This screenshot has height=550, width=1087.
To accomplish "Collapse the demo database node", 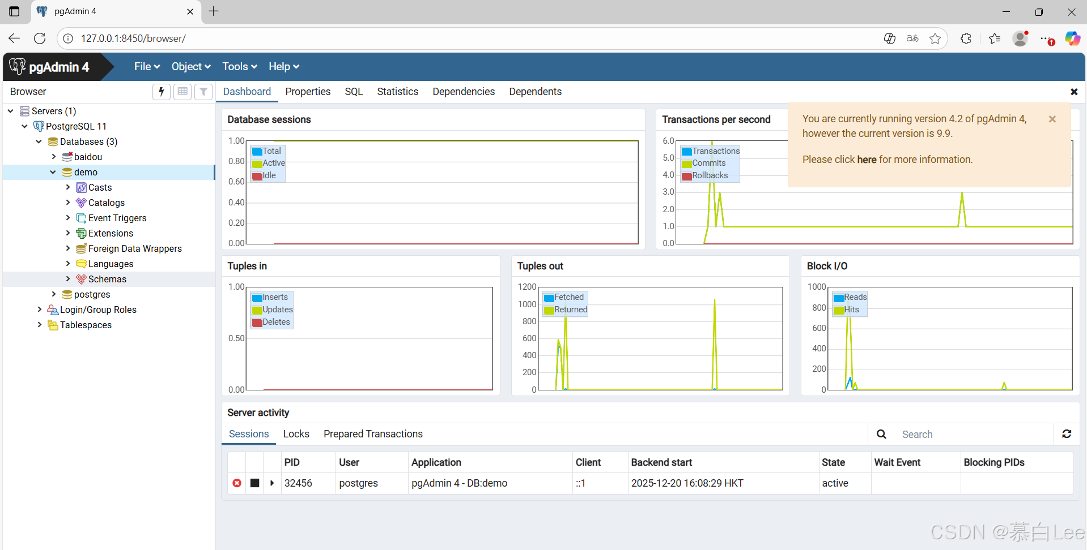I will pos(53,172).
